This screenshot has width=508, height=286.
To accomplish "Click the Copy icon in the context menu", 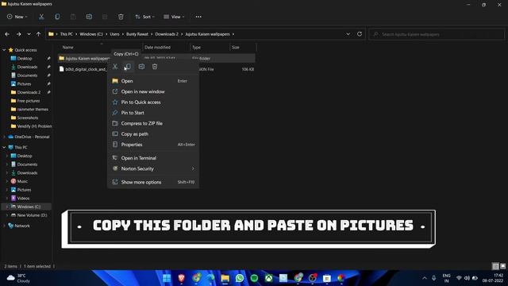I will point(128,67).
